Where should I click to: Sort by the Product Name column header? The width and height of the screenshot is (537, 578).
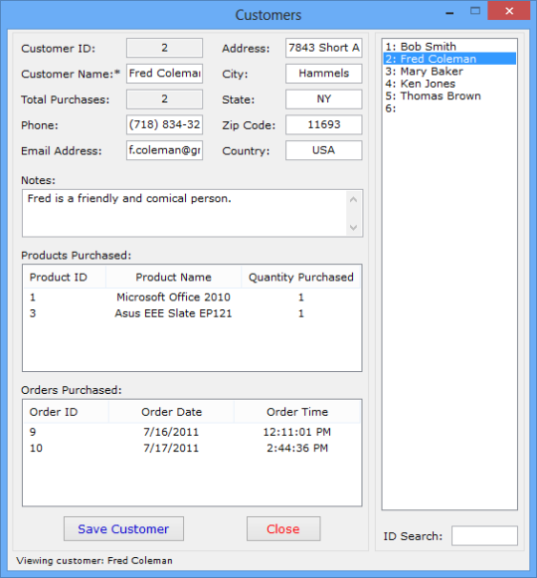click(x=174, y=277)
